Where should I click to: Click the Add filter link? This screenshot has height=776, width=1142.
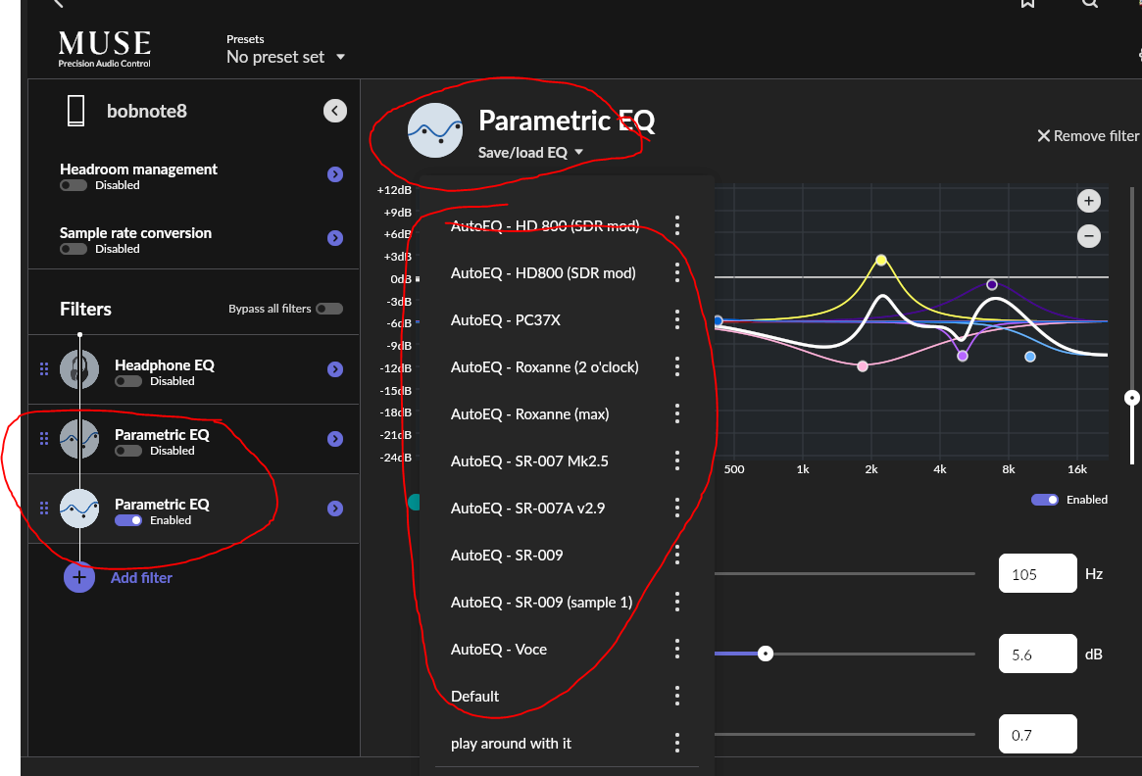[141, 578]
